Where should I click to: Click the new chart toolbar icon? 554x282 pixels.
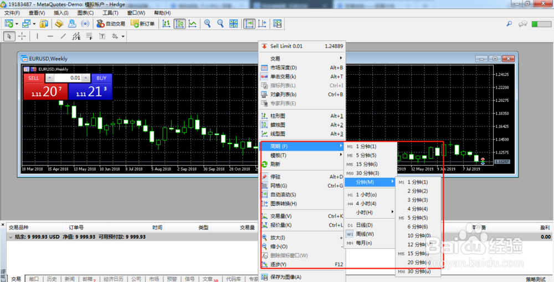click(8, 24)
